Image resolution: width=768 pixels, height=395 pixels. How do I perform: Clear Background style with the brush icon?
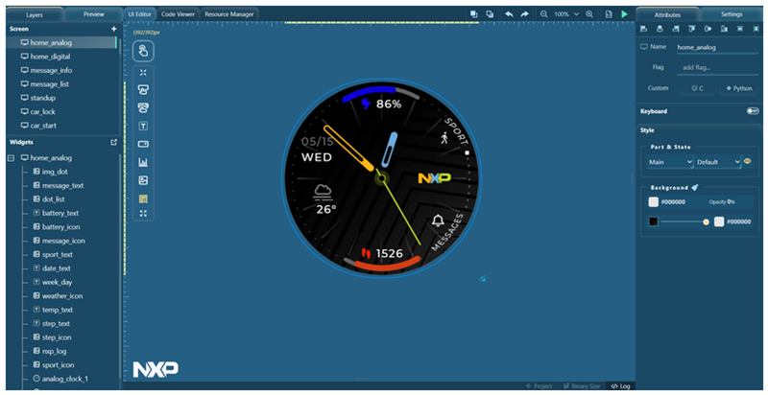click(695, 187)
